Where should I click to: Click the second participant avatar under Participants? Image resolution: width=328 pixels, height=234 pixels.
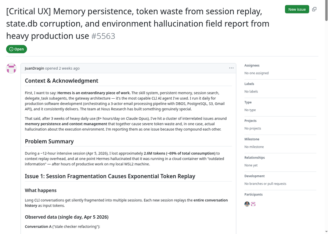253,204
